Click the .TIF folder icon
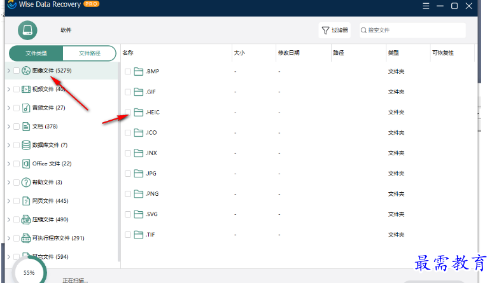Viewport: 492px width, 283px height. (x=138, y=235)
